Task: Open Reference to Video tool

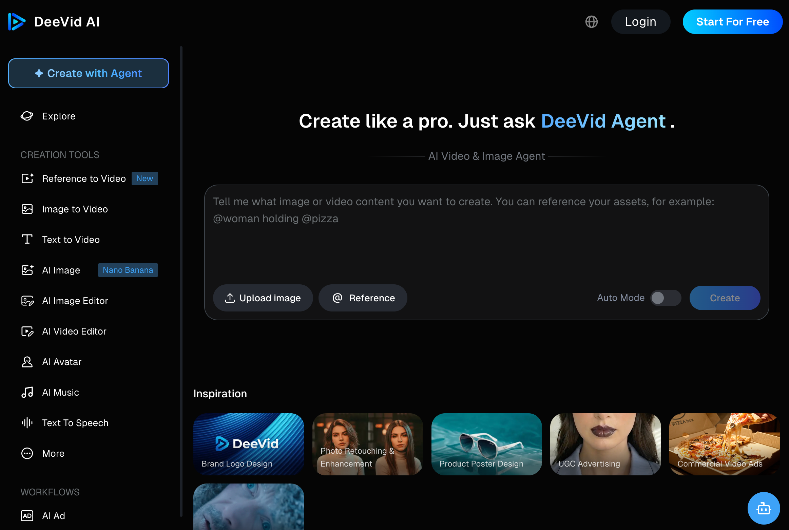Action: pyautogui.click(x=89, y=178)
